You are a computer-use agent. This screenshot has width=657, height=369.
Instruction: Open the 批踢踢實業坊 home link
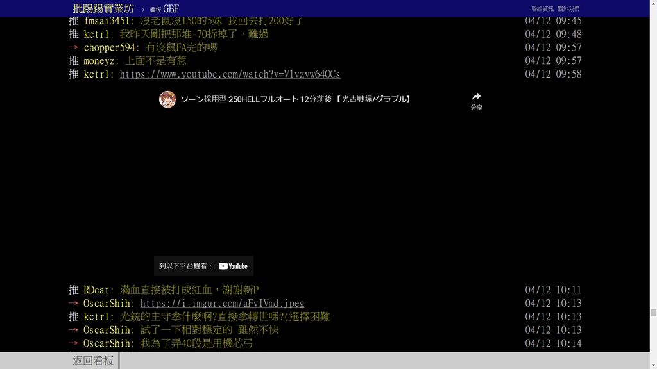coord(103,9)
